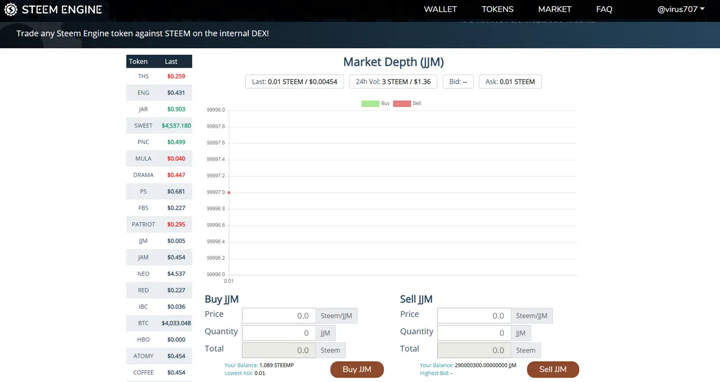Click the Token column header
This screenshot has width=720, height=382.
tap(138, 61)
